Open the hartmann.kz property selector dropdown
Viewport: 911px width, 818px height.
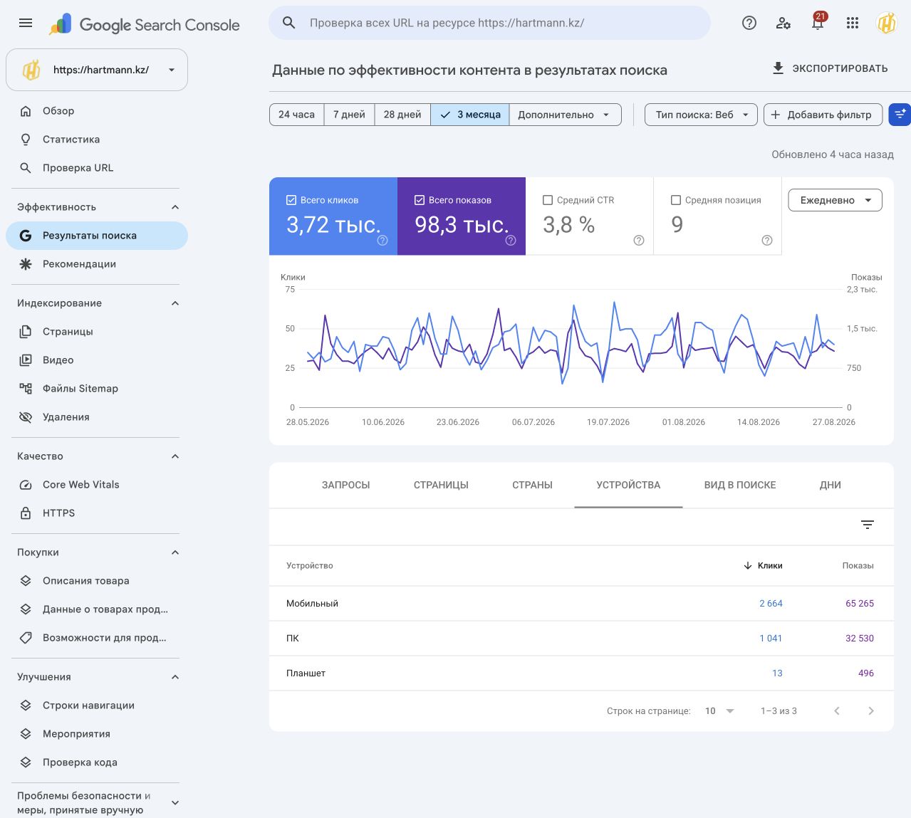(x=97, y=70)
